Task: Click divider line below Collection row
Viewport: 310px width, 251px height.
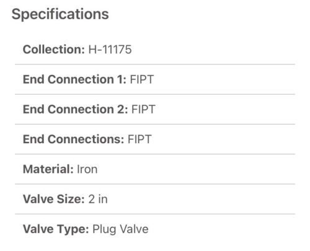Action: pos(155,64)
